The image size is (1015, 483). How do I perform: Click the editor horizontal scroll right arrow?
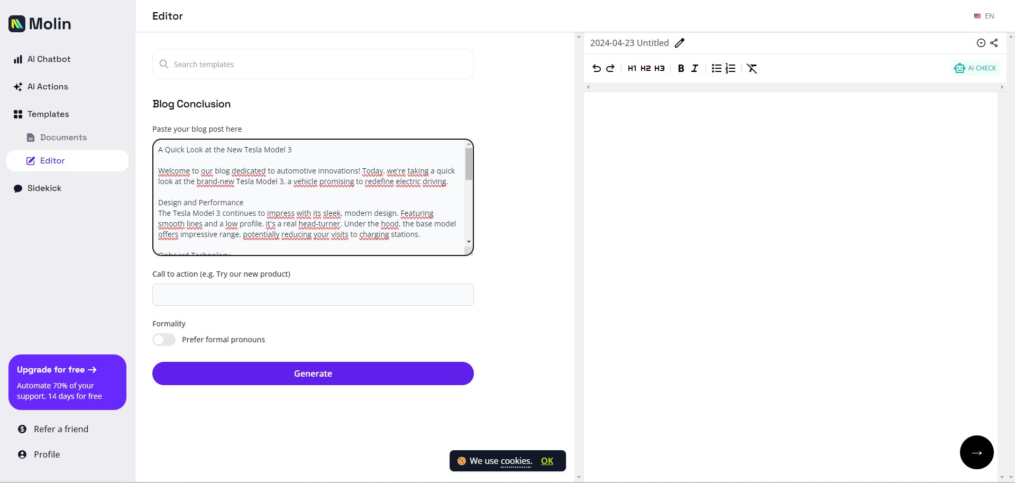1002,87
